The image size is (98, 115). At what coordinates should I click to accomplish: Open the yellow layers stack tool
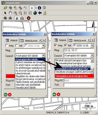(5, 8)
